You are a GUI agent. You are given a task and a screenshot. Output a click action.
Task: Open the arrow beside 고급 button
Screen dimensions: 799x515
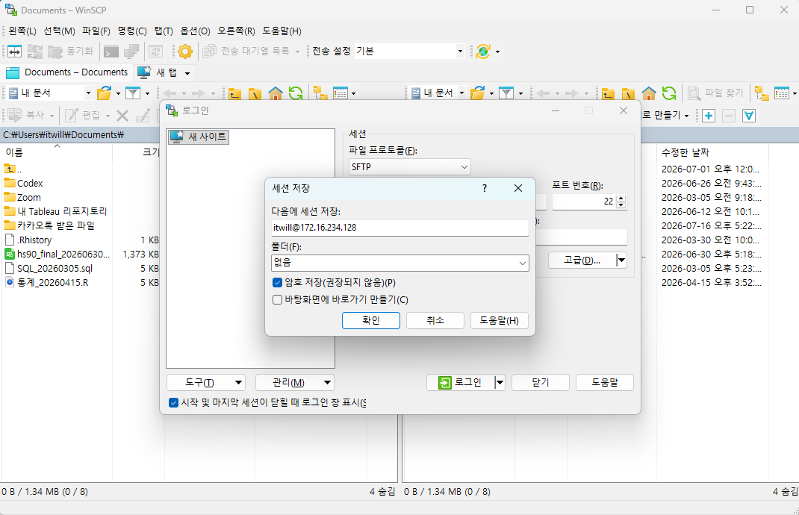coord(621,260)
